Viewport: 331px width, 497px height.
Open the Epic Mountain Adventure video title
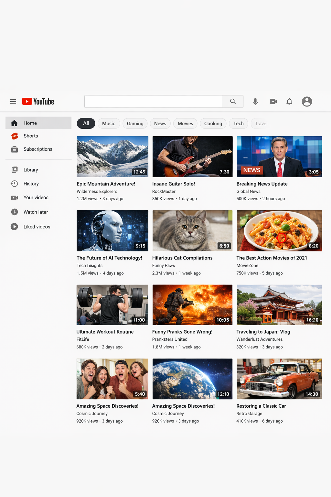click(x=106, y=184)
